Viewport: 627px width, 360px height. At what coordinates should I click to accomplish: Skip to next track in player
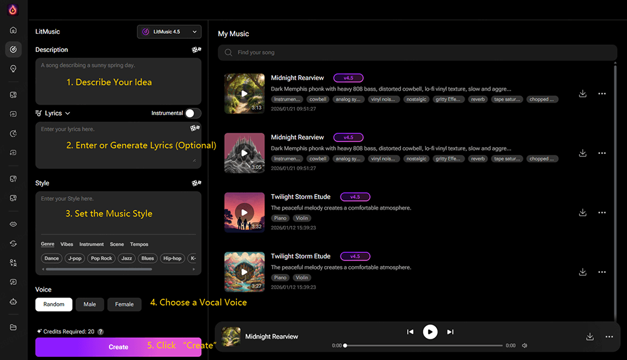click(x=450, y=332)
